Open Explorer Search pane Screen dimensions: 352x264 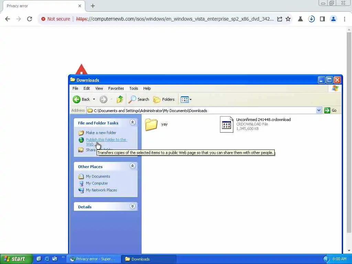(139, 99)
